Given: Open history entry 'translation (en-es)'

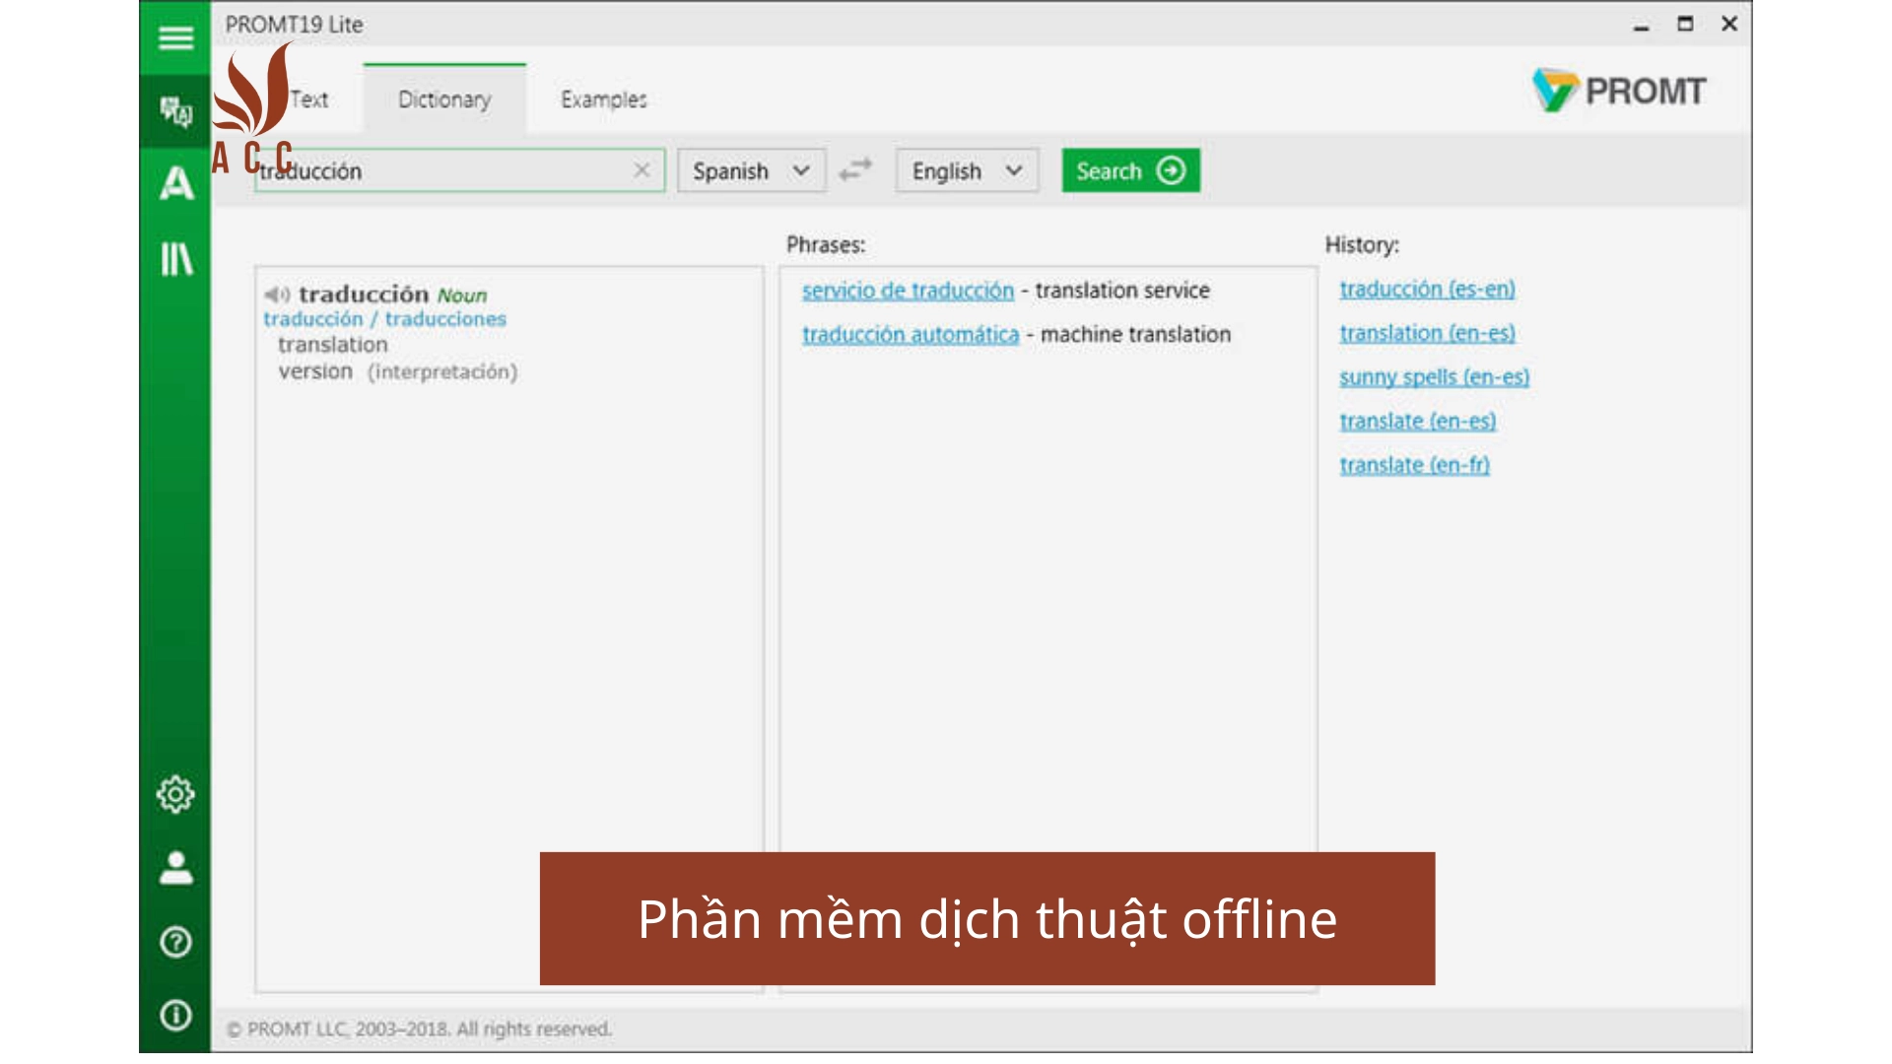Looking at the screenshot, I should click(x=1427, y=333).
